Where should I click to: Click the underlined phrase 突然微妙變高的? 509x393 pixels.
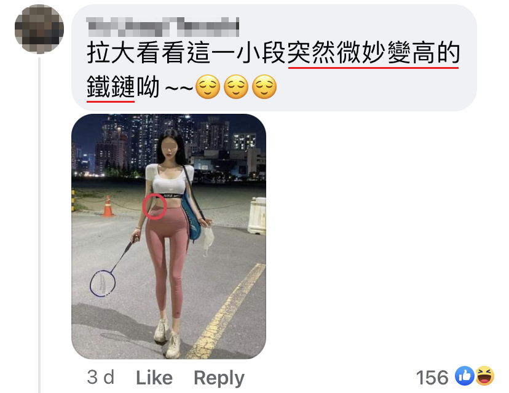coord(374,54)
